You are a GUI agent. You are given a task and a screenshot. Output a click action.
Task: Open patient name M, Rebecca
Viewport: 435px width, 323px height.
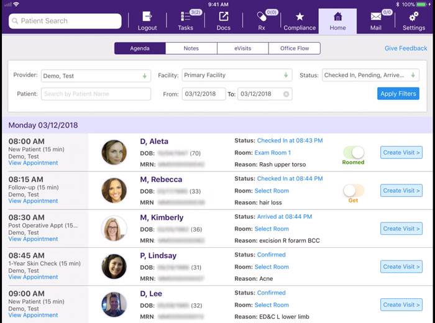(x=161, y=180)
